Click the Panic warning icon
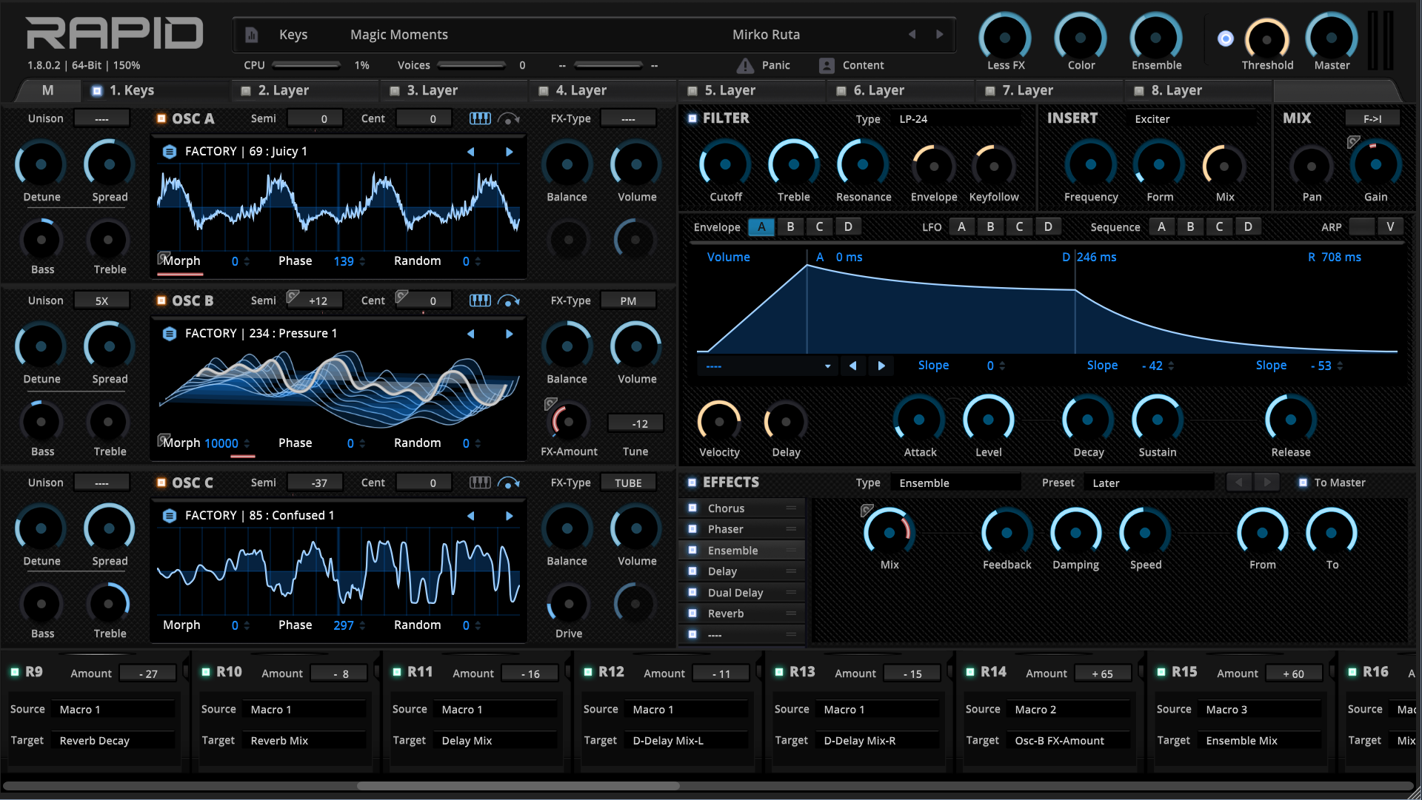The width and height of the screenshot is (1422, 800). (745, 65)
